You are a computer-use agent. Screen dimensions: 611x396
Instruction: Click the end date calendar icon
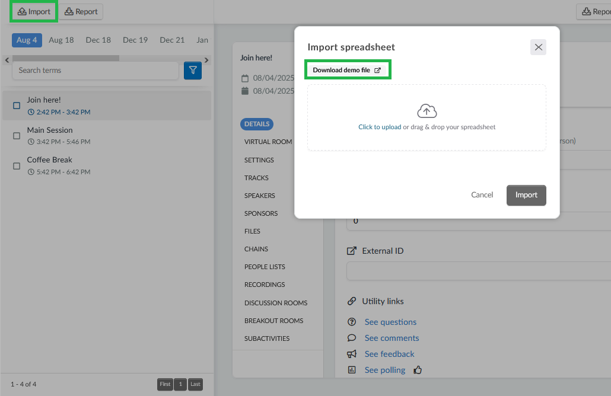[x=245, y=91]
